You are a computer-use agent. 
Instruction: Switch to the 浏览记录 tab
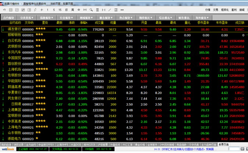tap(18, 145)
